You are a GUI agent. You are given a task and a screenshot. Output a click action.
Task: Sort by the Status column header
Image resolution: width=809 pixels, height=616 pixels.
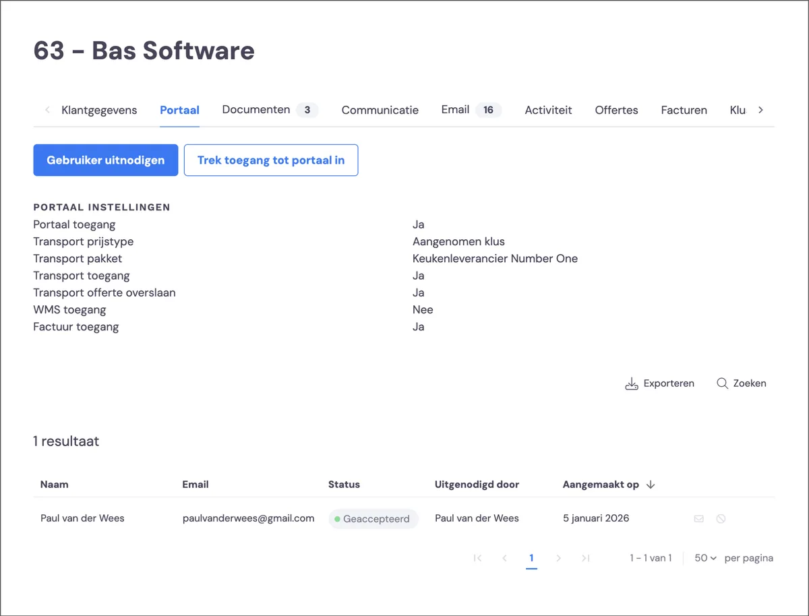coord(344,485)
